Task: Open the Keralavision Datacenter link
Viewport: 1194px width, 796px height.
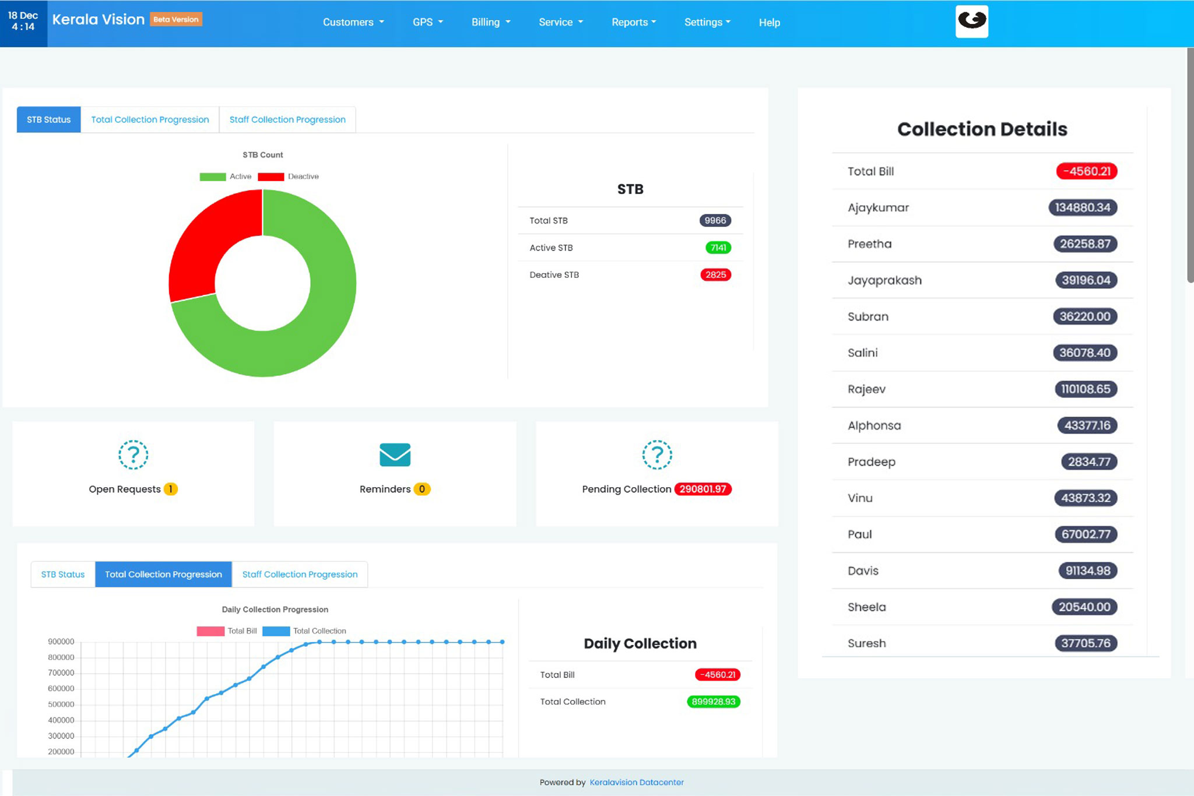Action: tap(636, 782)
